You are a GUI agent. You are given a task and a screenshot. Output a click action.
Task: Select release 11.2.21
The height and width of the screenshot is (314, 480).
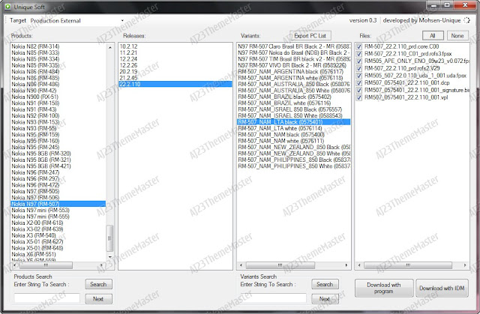click(x=175, y=52)
